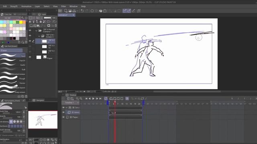Click the lock layer icon in Layer panel
This screenshot has width=257, height=144.
pos(41,22)
